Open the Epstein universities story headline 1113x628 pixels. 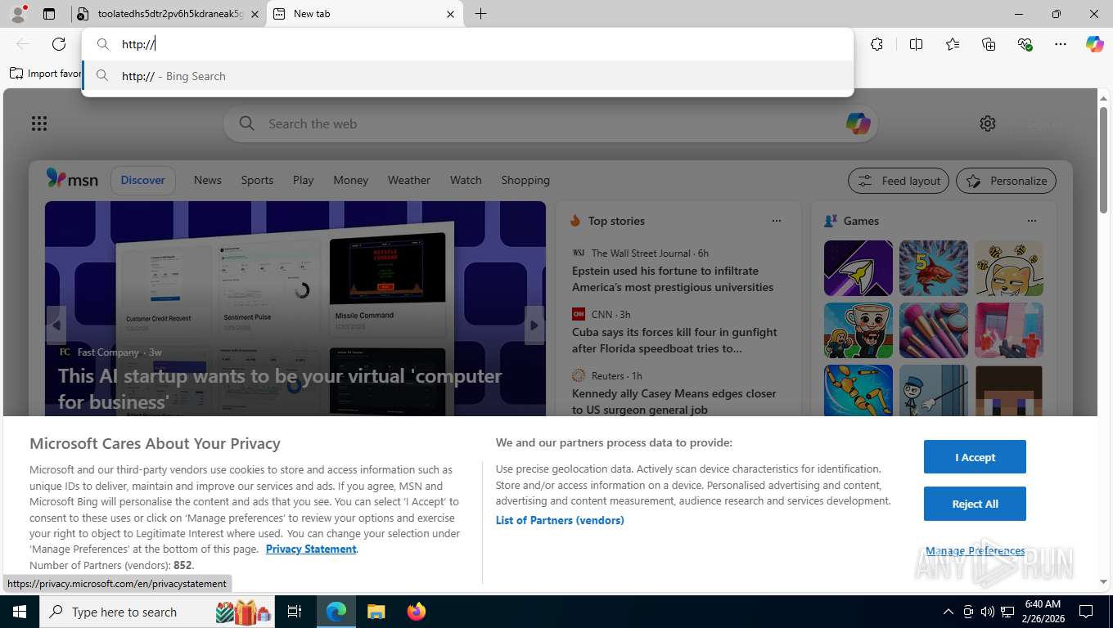tap(673, 279)
